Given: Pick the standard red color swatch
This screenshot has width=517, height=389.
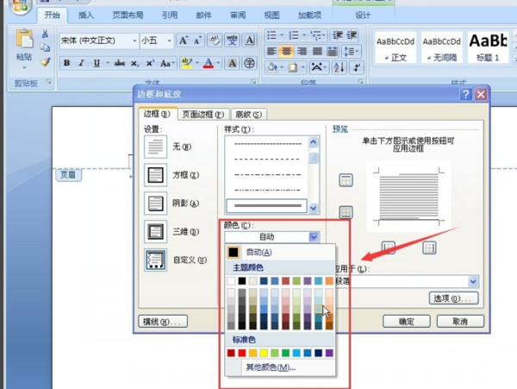Looking at the screenshot, I should 242,353.
